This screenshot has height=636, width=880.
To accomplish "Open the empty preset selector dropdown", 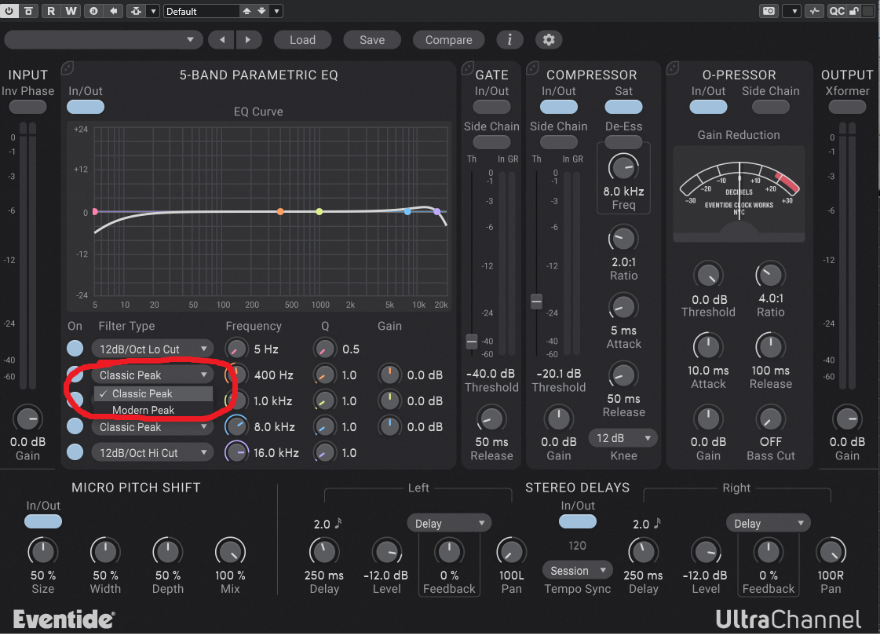I will coord(103,40).
